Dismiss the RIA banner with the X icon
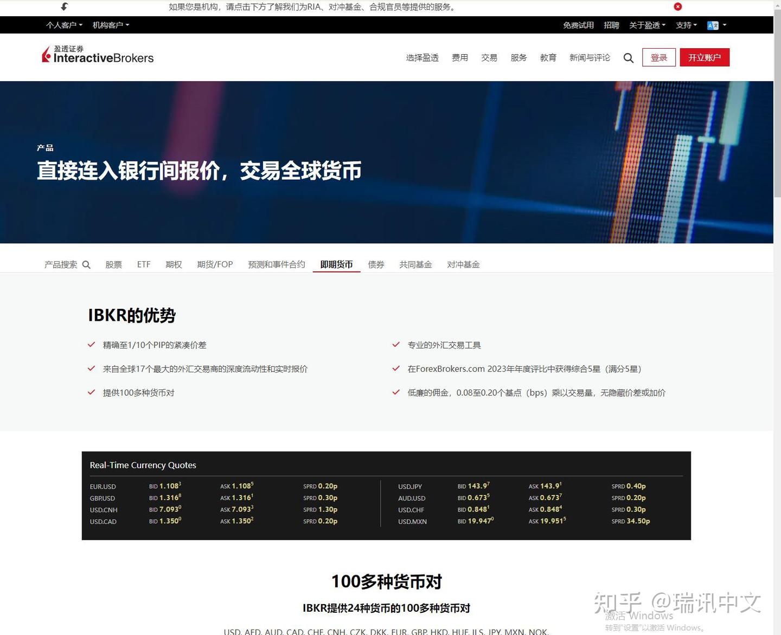The height and width of the screenshot is (635, 781). pyautogui.click(x=678, y=7)
